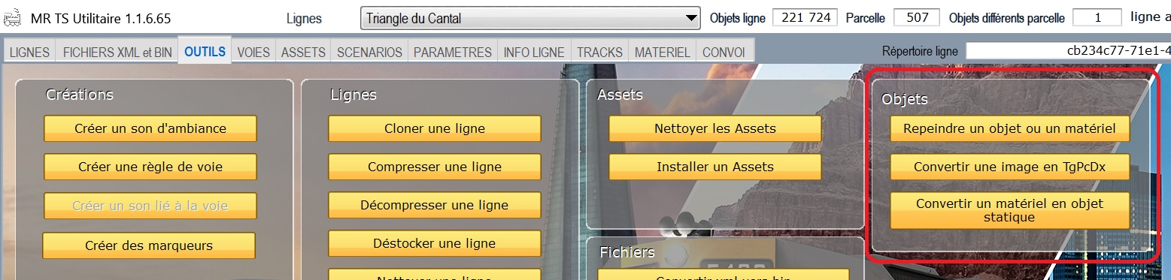Screen dimensions: 1171x280
Task: Open the SCENARIOS tab
Action: click(369, 53)
